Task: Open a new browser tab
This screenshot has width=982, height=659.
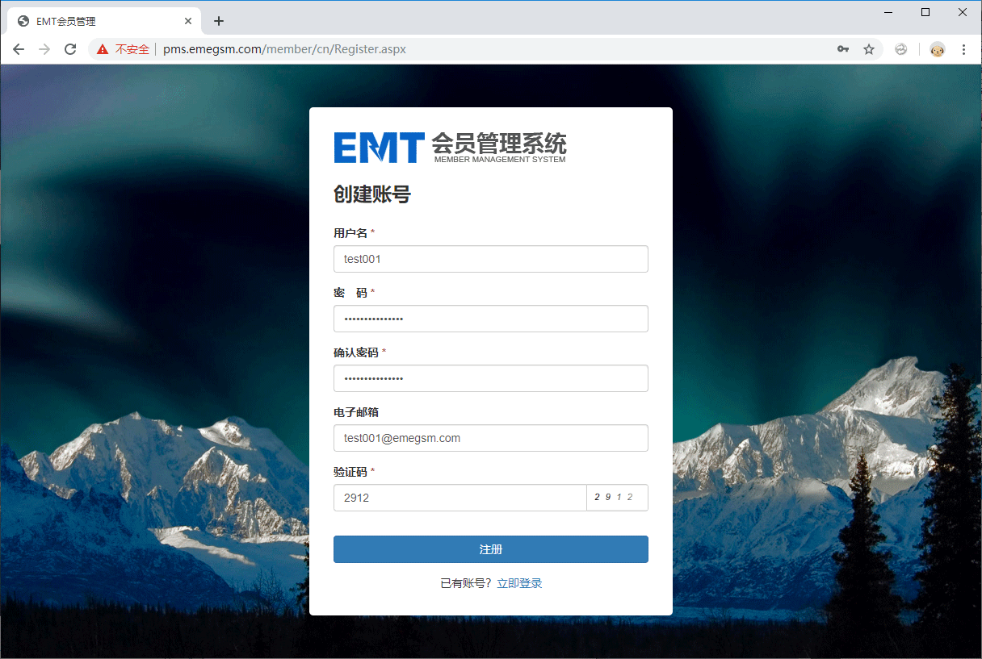Action: (x=219, y=21)
